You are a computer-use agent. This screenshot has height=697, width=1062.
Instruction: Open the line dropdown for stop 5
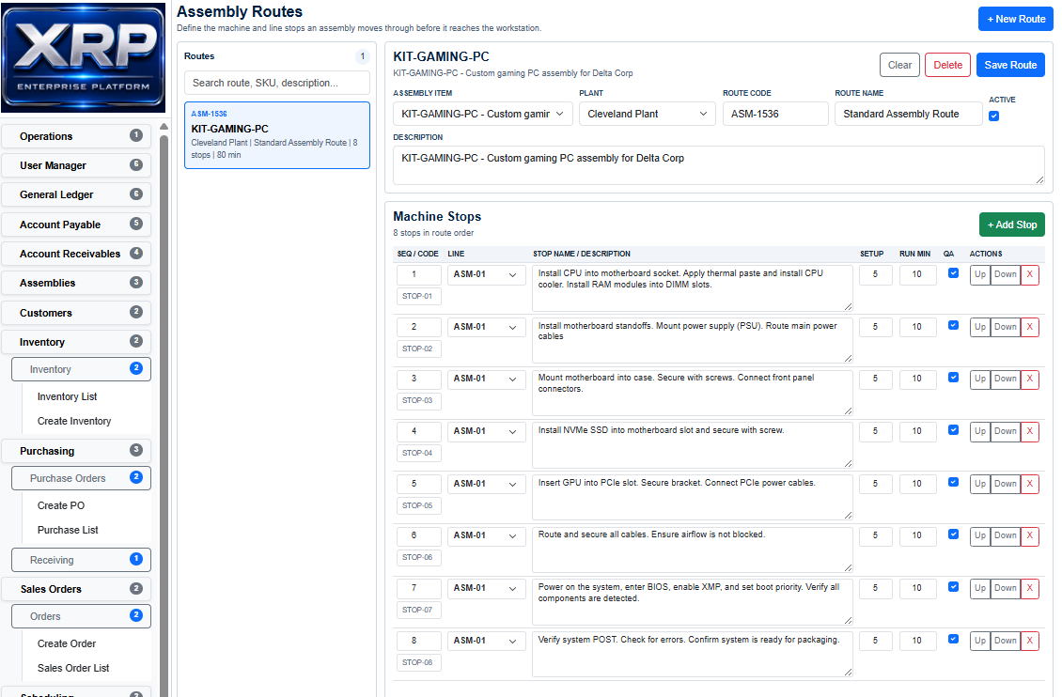click(x=486, y=484)
